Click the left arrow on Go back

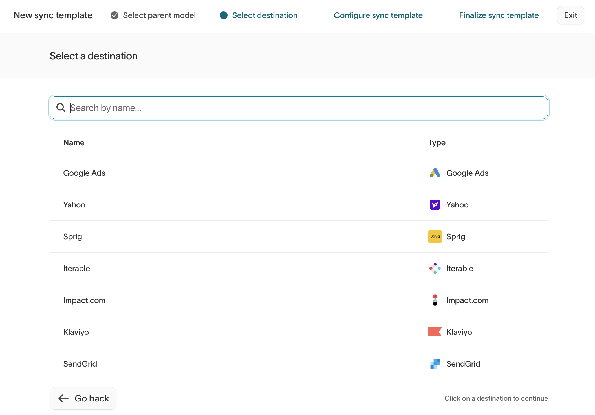tap(63, 398)
